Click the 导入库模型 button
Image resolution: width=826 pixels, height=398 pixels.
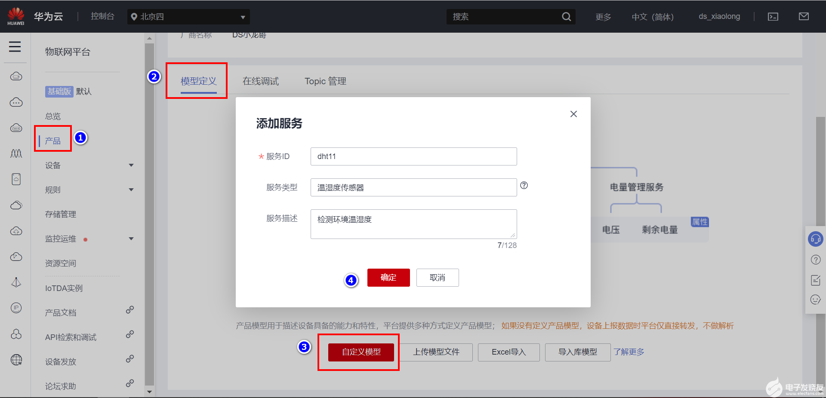pos(578,352)
